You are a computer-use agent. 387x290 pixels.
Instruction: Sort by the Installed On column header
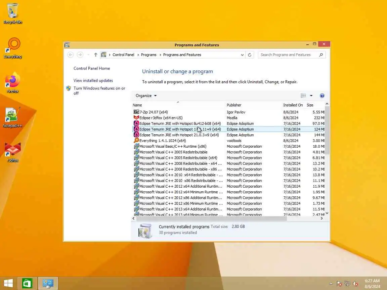click(293, 105)
